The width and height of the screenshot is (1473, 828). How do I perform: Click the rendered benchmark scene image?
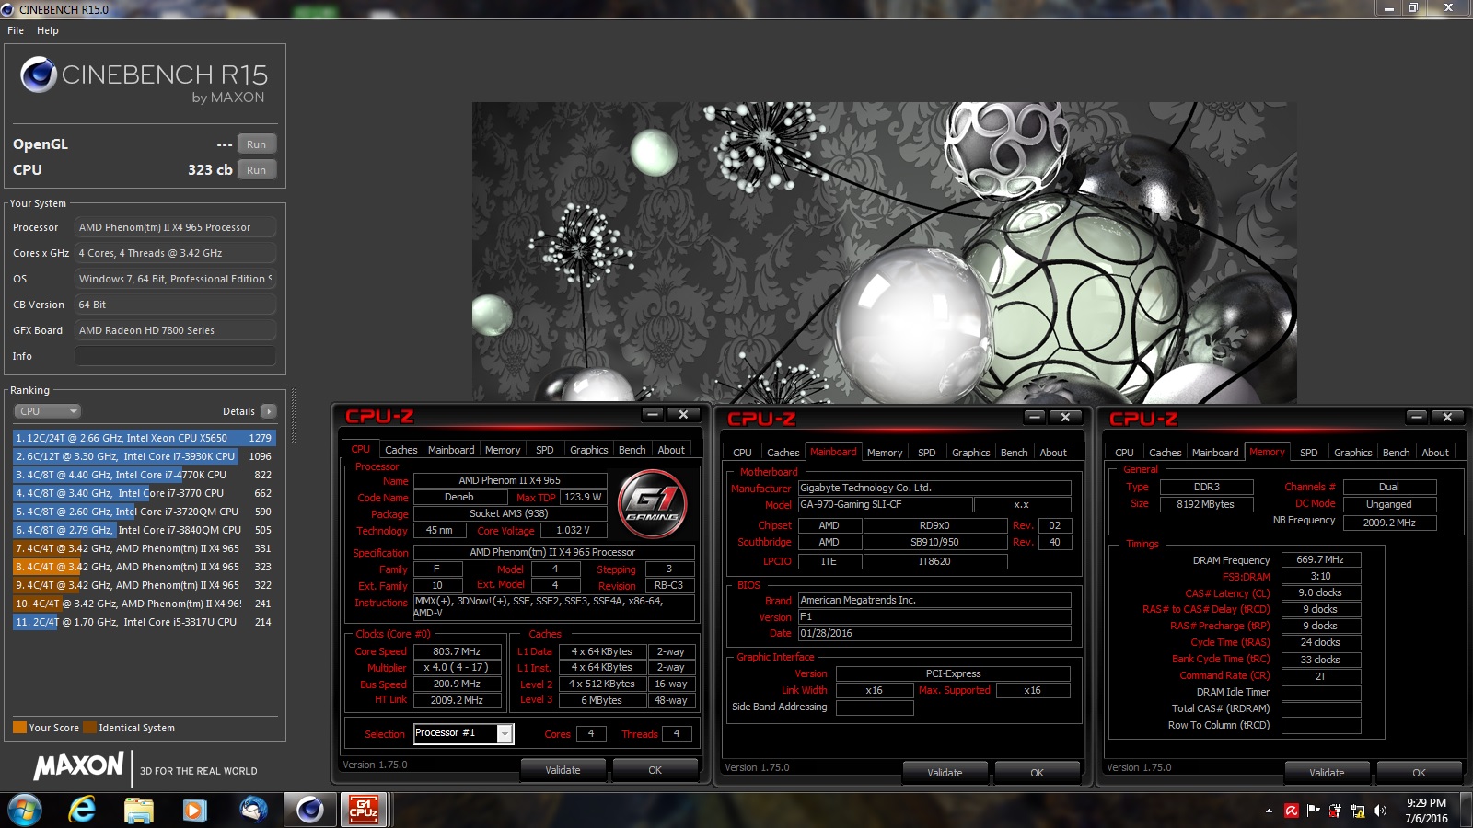885,252
